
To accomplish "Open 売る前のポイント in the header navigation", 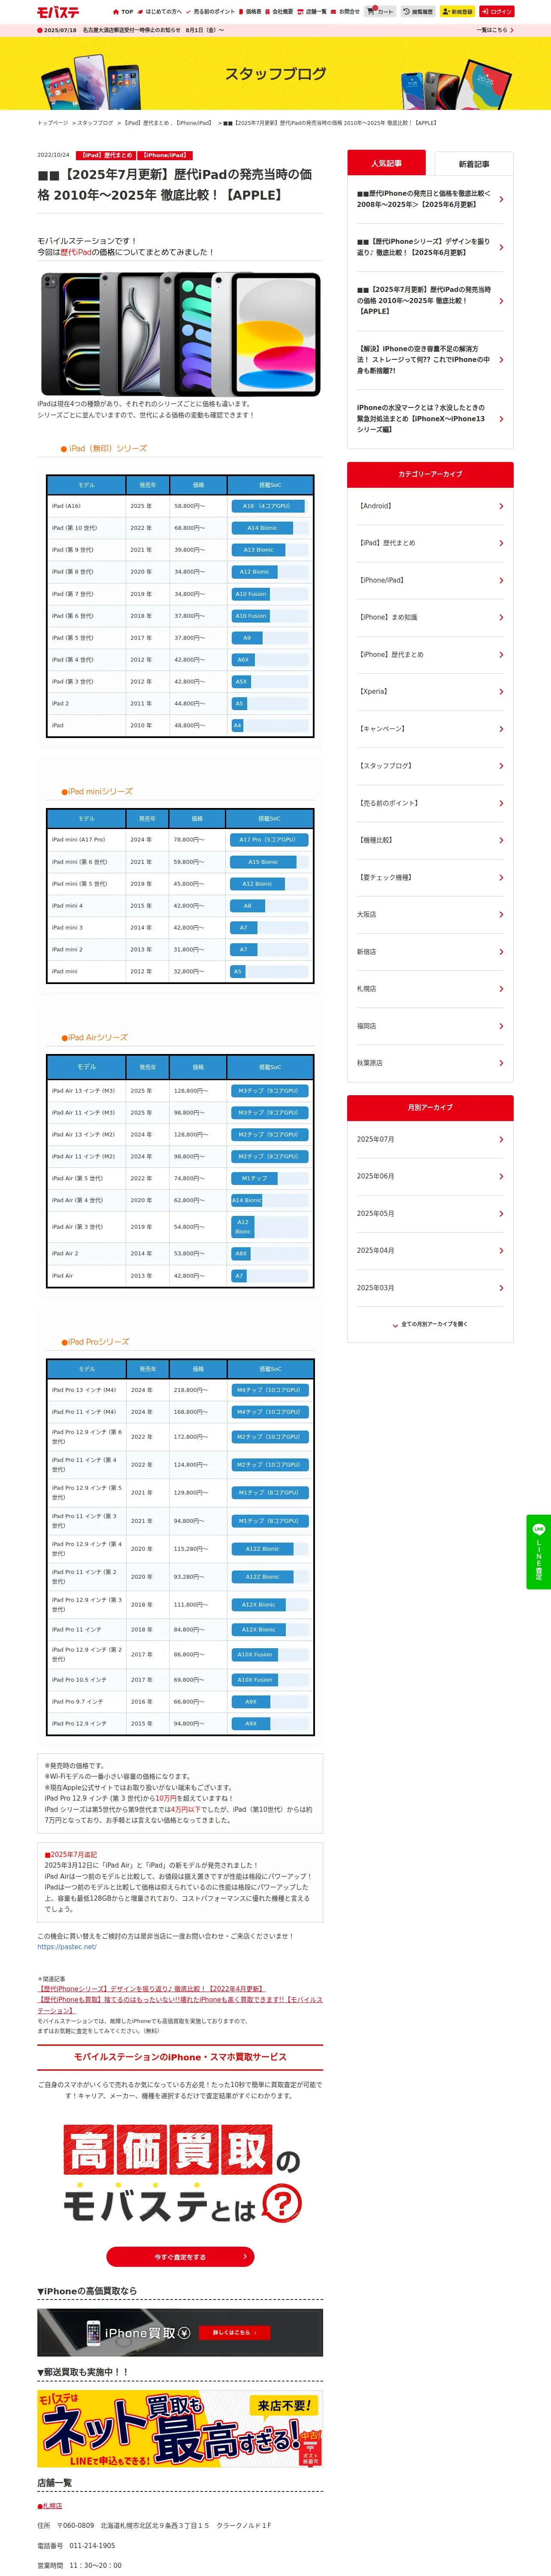I will pyautogui.click(x=210, y=12).
